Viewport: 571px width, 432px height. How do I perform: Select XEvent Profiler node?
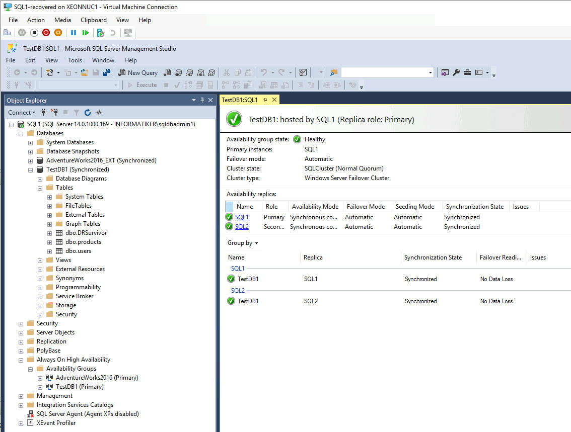(x=56, y=423)
